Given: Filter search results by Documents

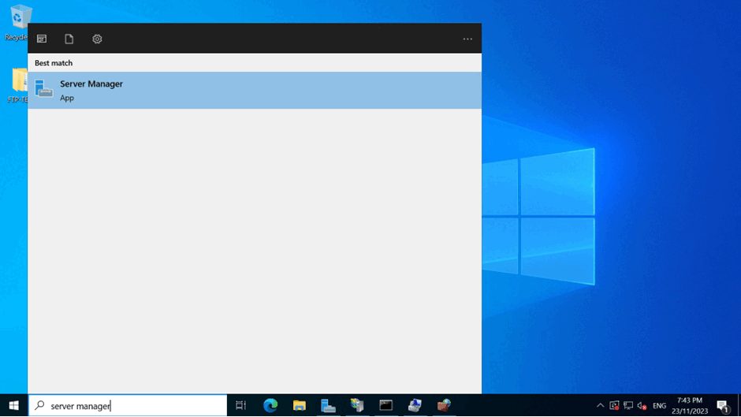Looking at the screenshot, I should (69, 39).
